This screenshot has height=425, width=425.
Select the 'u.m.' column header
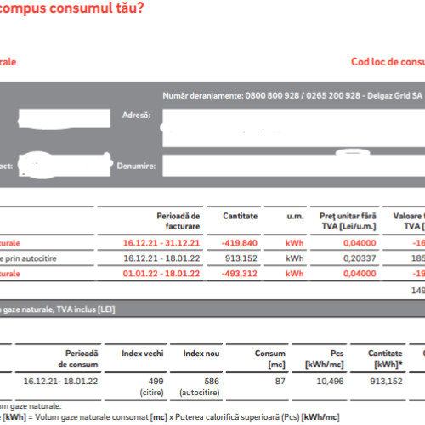295,216
